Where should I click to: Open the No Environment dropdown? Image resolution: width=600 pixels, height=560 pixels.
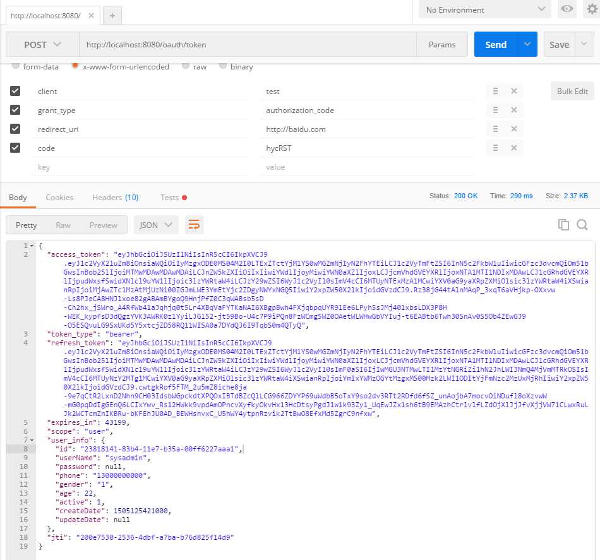tap(485, 9)
